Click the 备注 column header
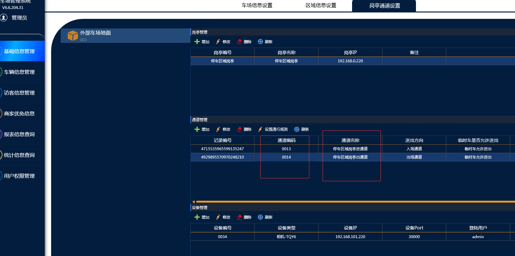The width and height of the screenshot is (515, 256). [414, 52]
